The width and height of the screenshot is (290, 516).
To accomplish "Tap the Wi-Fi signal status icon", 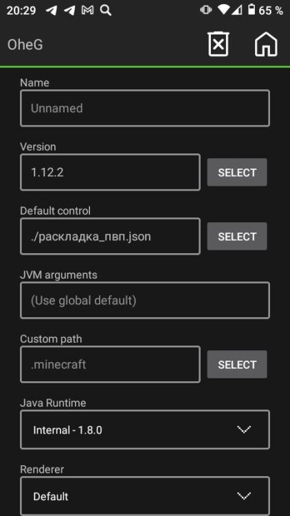I will pos(223,10).
